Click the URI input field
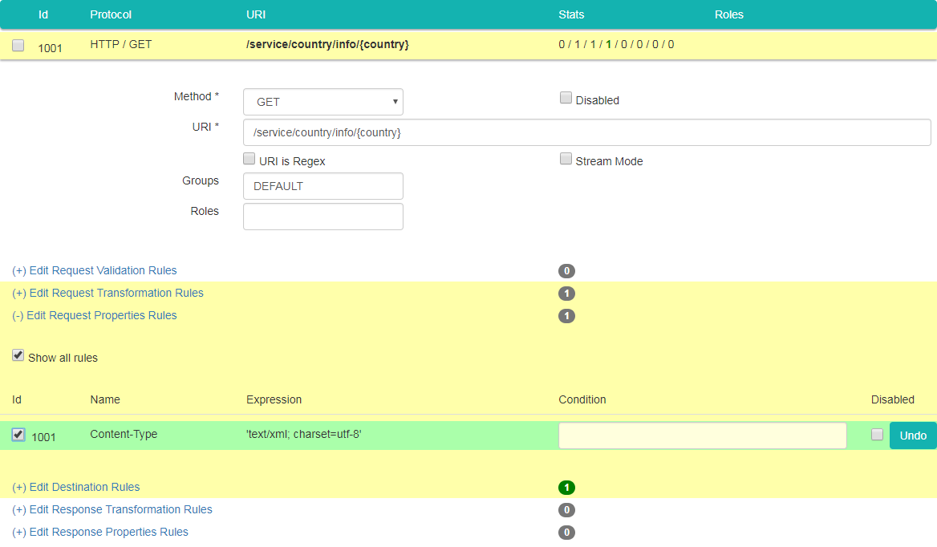 (586, 132)
